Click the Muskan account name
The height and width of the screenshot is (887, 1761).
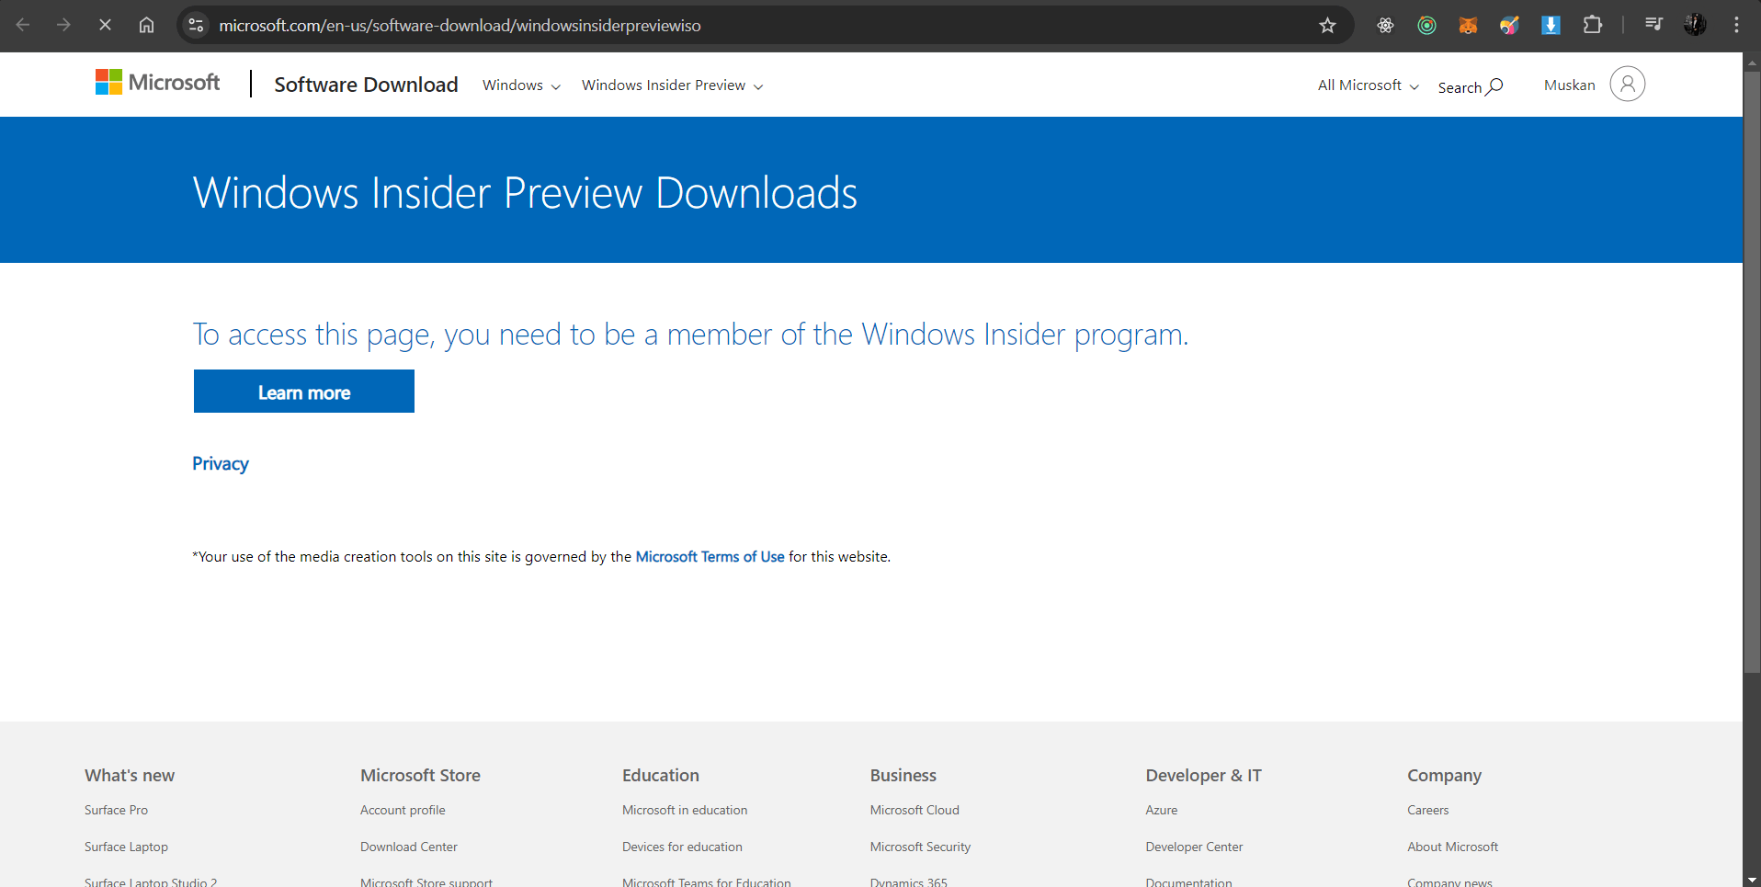(x=1570, y=85)
